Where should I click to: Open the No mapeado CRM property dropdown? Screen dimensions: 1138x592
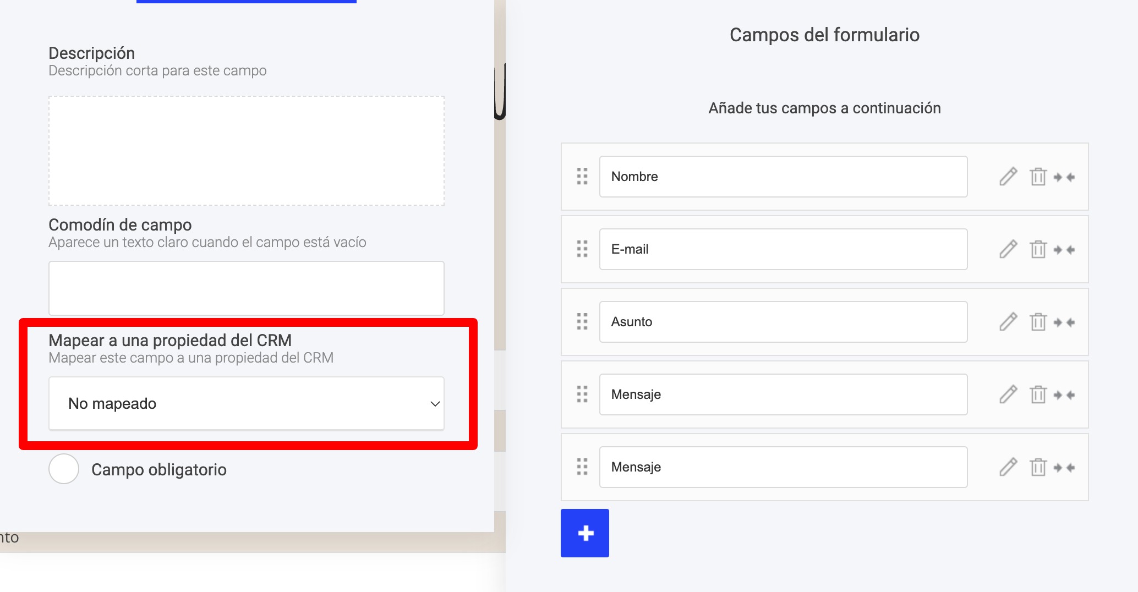247,403
